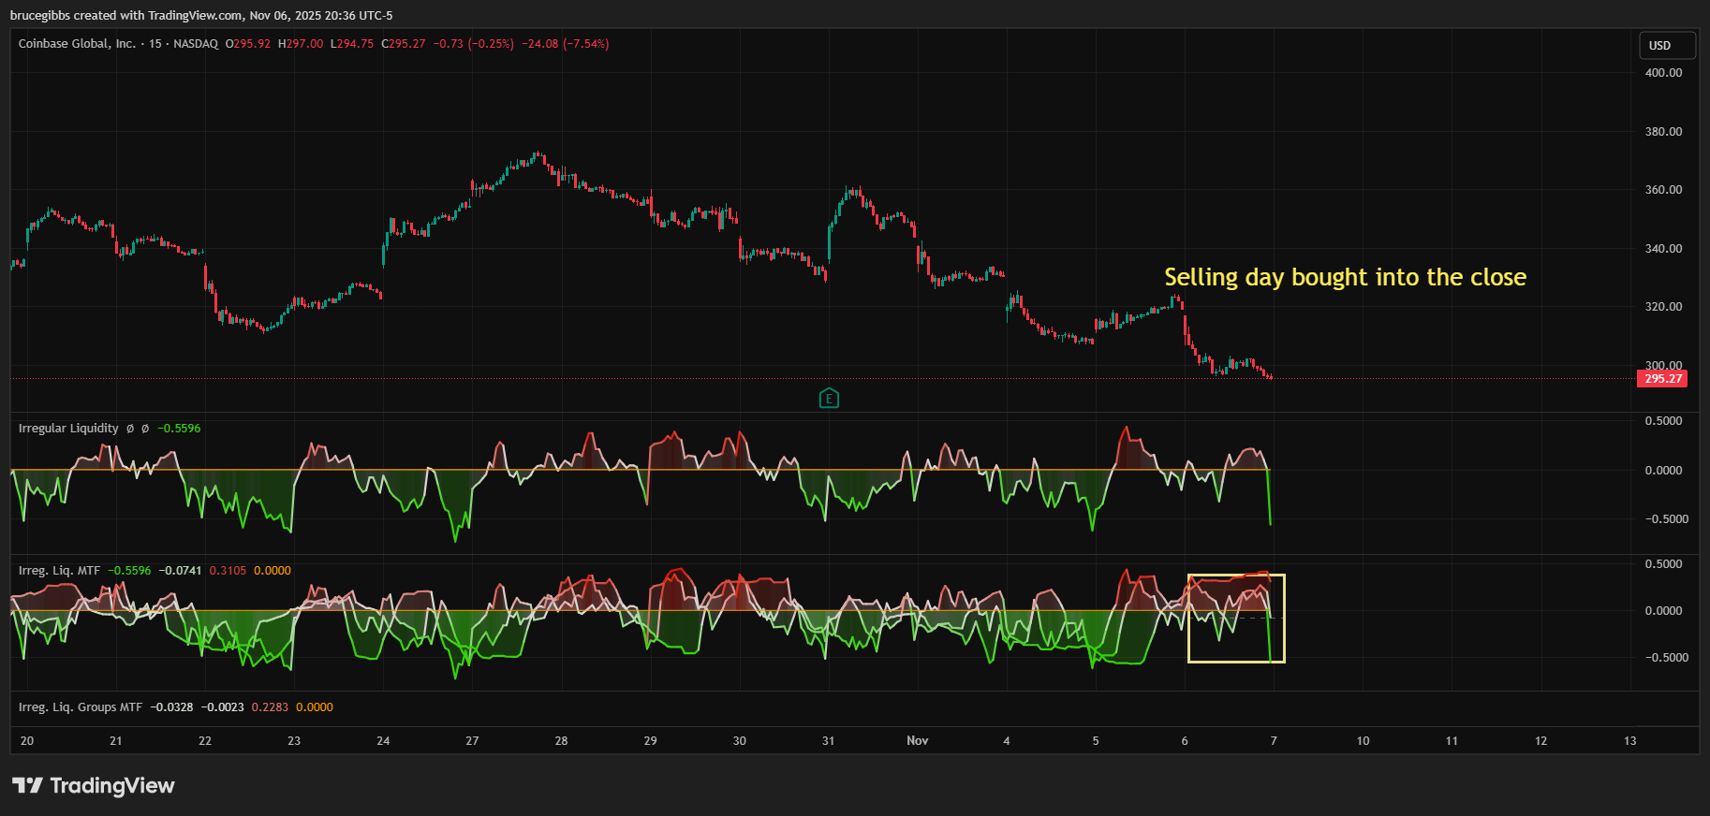Click date 27 on the time axis

[472, 741]
